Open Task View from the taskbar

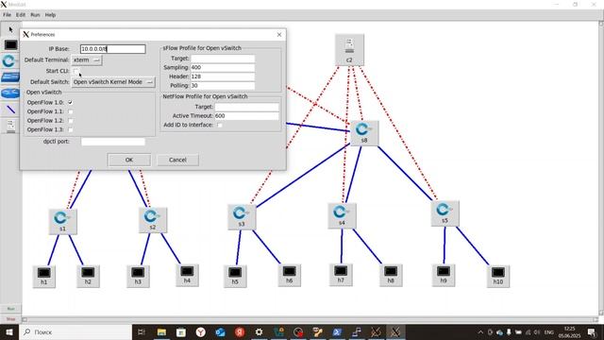142,331
